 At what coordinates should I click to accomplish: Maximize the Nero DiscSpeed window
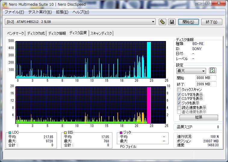(x=208, y=3)
